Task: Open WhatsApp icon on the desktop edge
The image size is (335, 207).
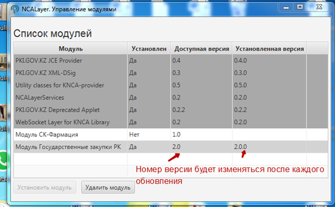Action: point(3,161)
